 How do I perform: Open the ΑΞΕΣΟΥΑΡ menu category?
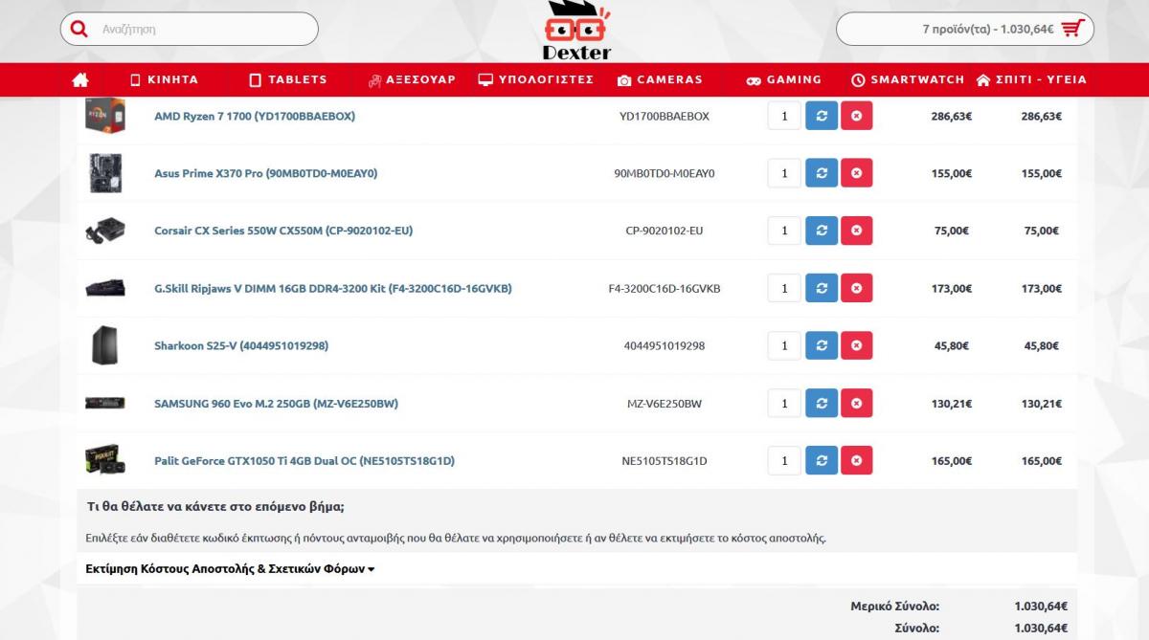pyautogui.click(x=413, y=79)
